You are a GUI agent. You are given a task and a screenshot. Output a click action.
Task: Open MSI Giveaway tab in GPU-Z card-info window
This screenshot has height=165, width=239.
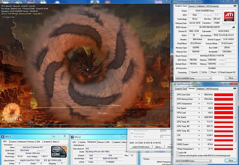click(x=212, y=6)
